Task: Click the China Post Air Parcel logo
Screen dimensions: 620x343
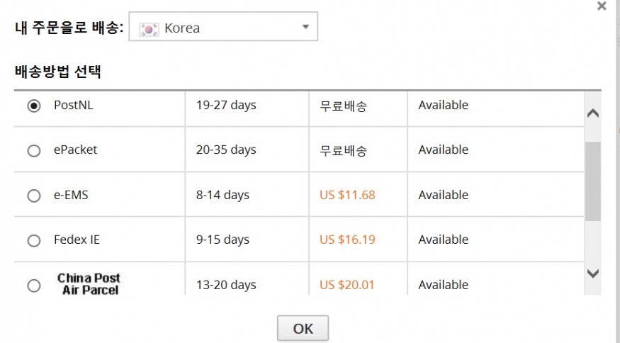Action: pos(89,284)
